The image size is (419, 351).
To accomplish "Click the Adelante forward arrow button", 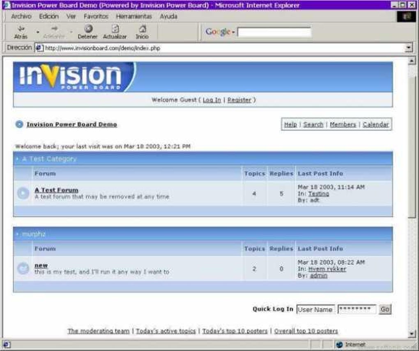I will coord(54,32).
